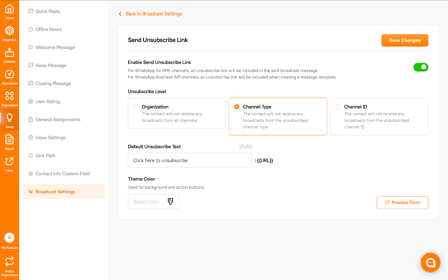This screenshot has height=280, width=448.
Task: Open the Operational gauge icon
Action: click(x=10, y=74)
